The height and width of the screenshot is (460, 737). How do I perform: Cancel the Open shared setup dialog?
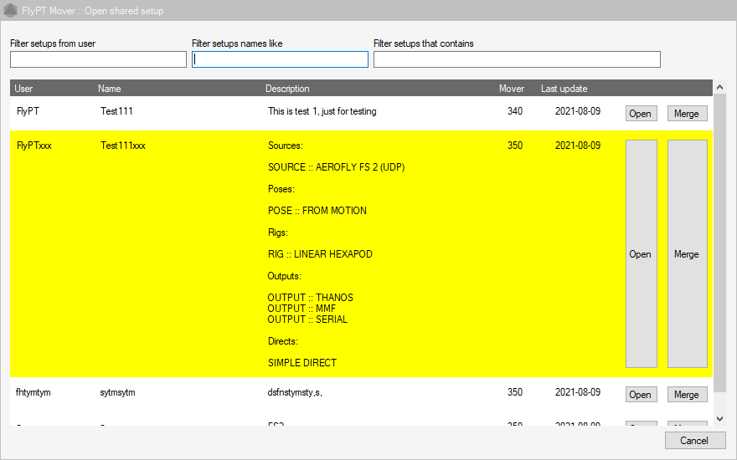tap(694, 441)
